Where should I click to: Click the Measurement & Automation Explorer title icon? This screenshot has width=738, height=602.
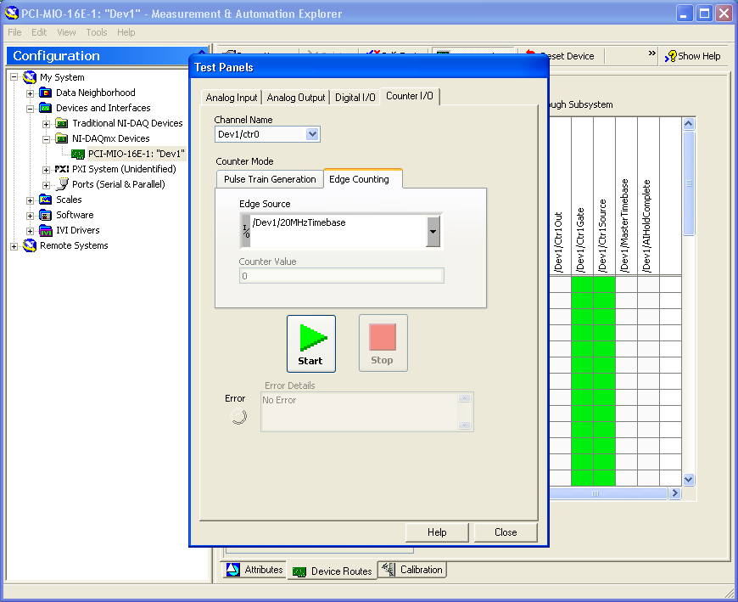click(11, 14)
